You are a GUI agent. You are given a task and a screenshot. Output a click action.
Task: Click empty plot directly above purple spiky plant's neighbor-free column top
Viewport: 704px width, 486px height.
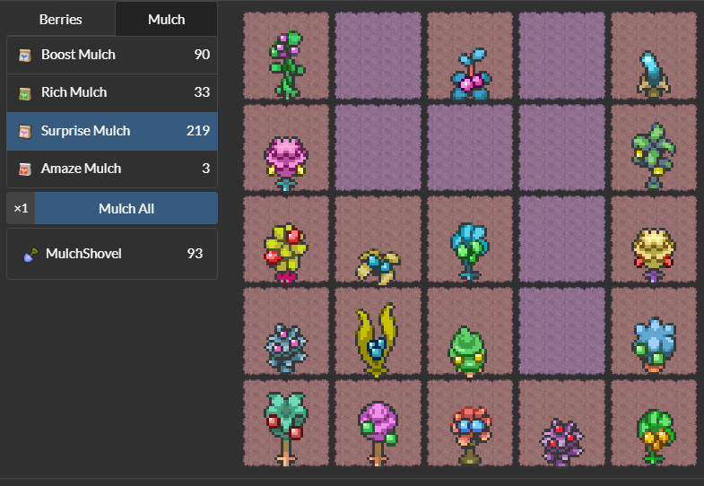click(561, 56)
